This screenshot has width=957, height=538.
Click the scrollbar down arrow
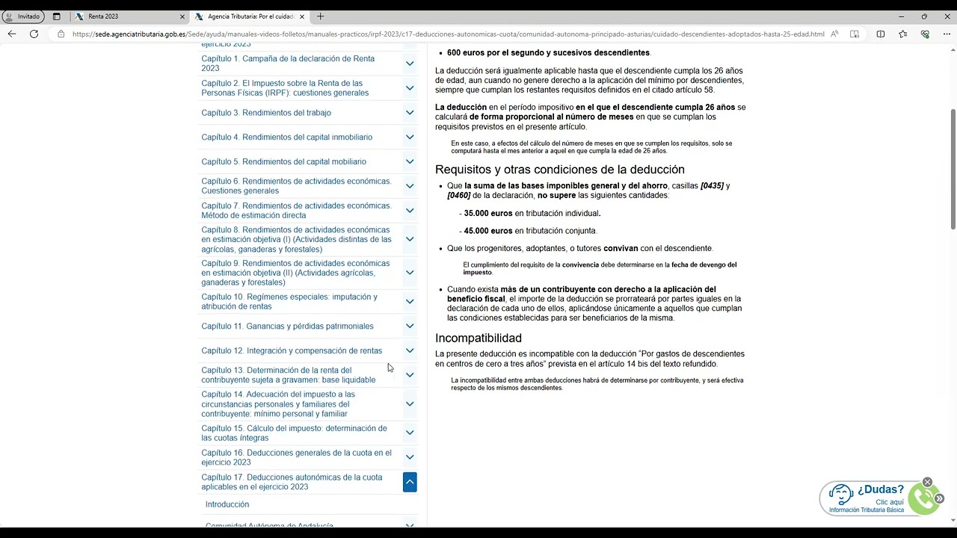(x=953, y=520)
